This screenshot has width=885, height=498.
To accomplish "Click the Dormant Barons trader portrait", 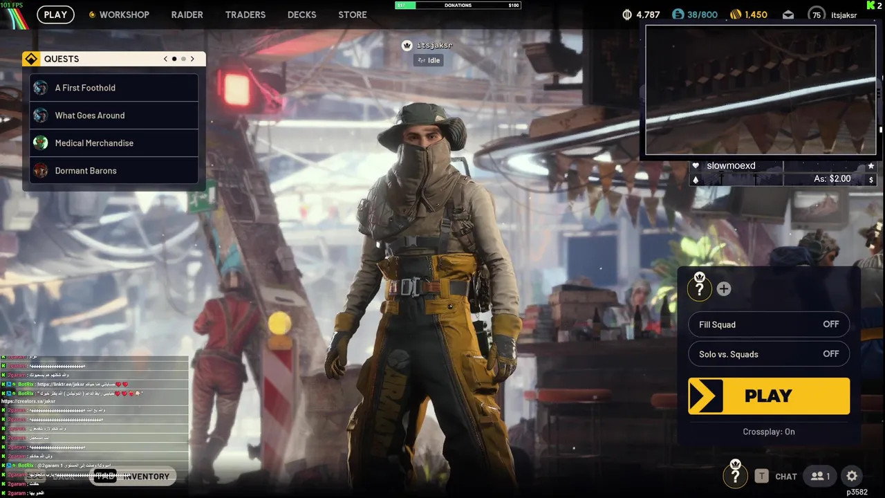I will [x=41, y=171].
